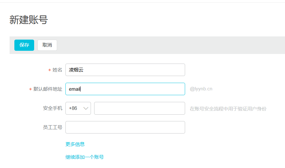Click the 员工工号 label
285x168 pixels.
click(53, 127)
